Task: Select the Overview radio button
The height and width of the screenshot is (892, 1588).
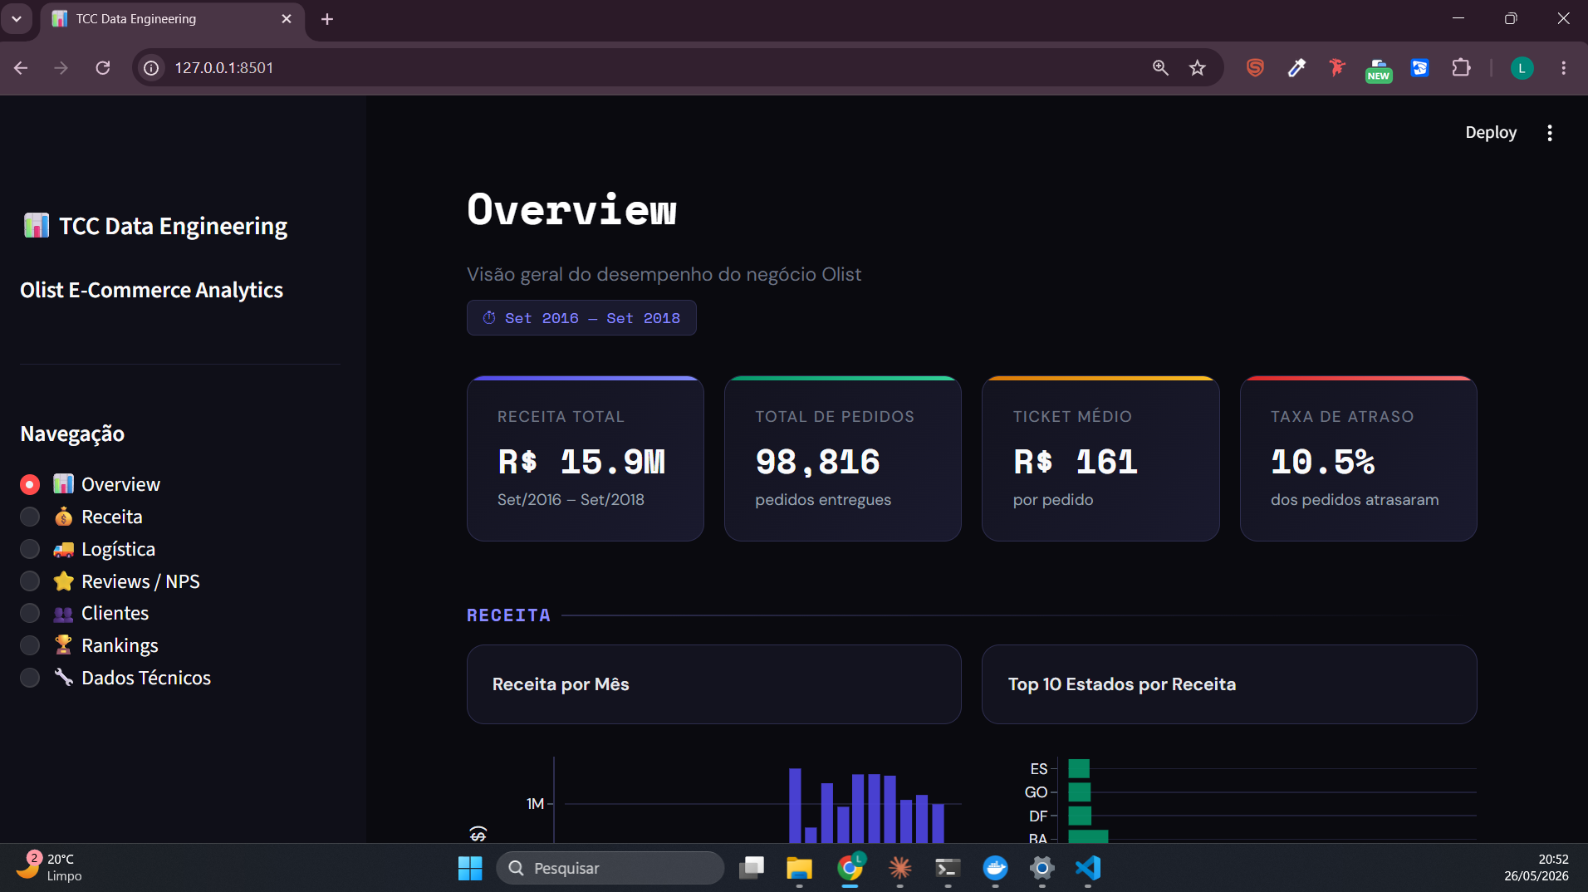Action: pos(30,484)
